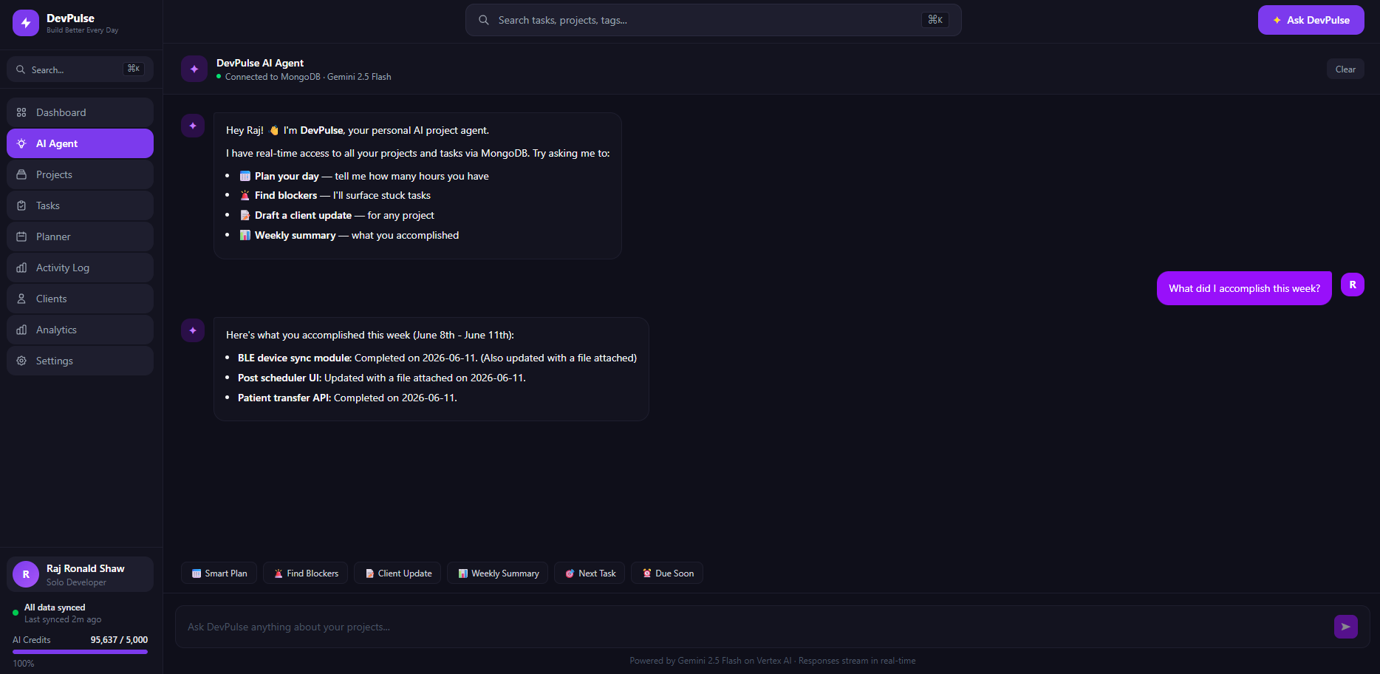Click the Settings gear icon
Screen dimensions: 1380x674
click(21, 361)
